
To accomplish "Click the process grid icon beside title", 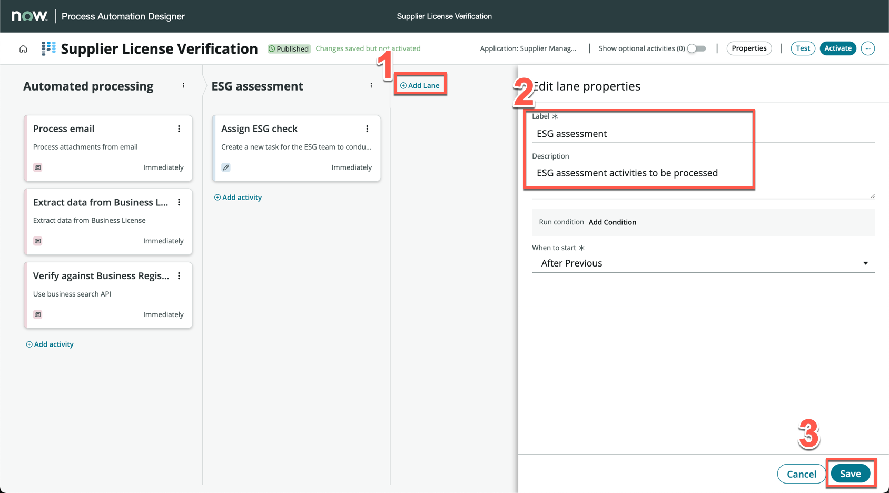I will 48,48.
